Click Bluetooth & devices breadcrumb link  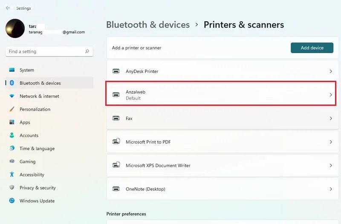click(x=148, y=25)
